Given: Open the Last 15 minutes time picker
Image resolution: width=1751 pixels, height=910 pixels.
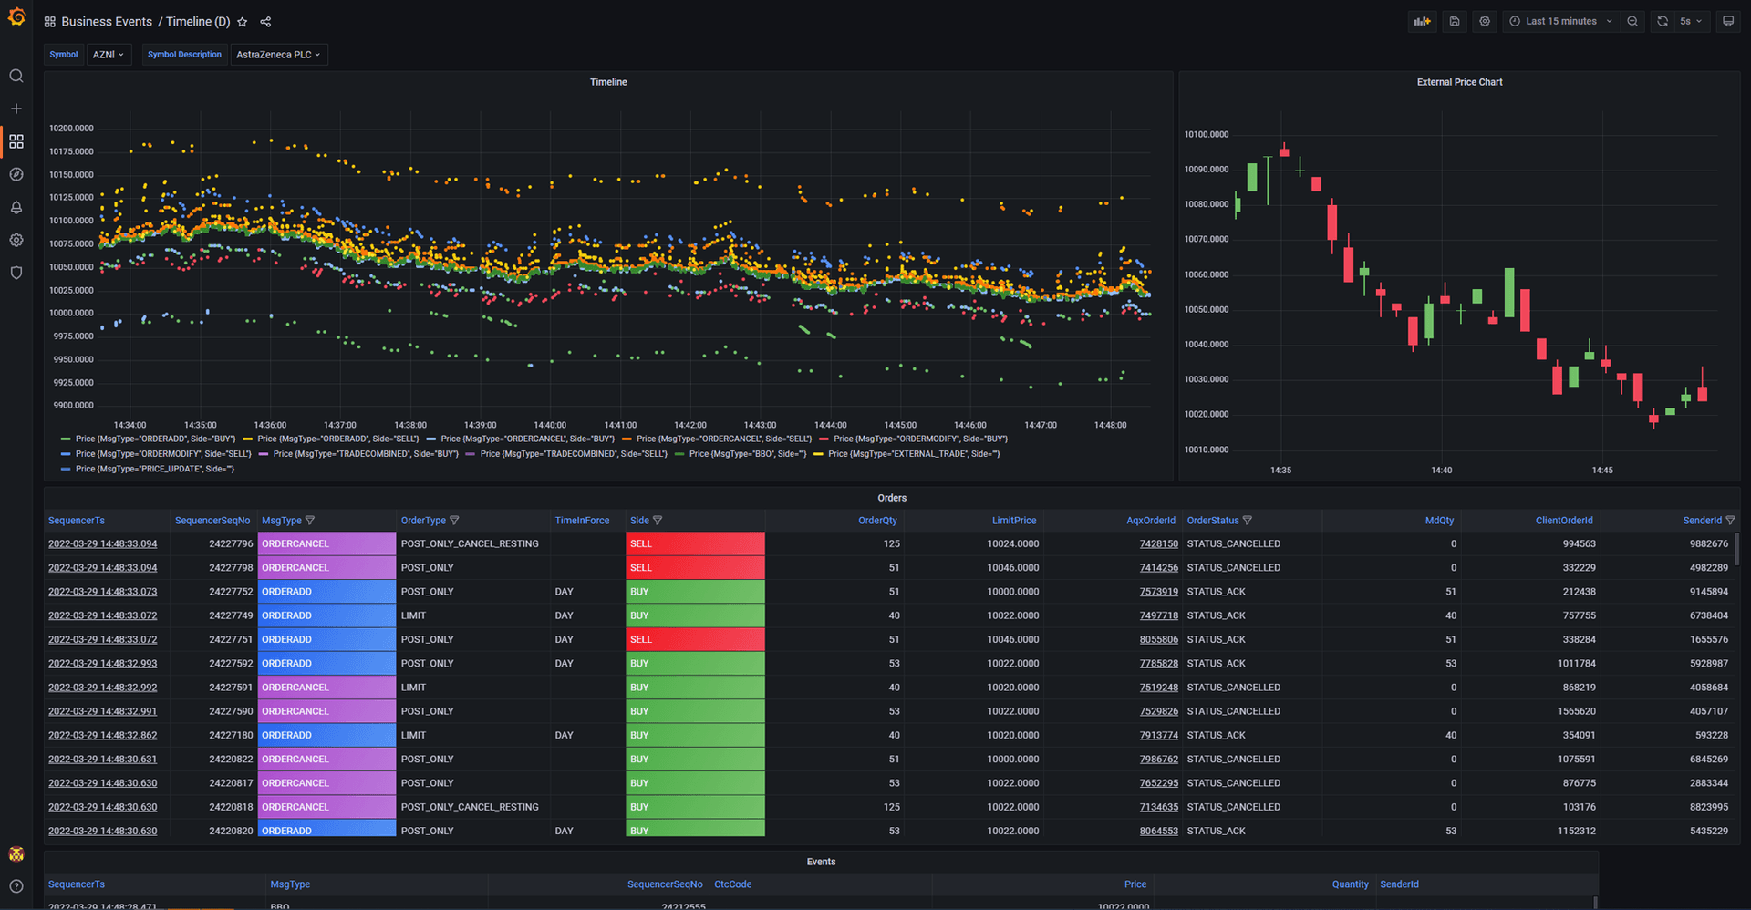Looking at the screenshot, I should pyautogui.click(x=1560, y=21).
